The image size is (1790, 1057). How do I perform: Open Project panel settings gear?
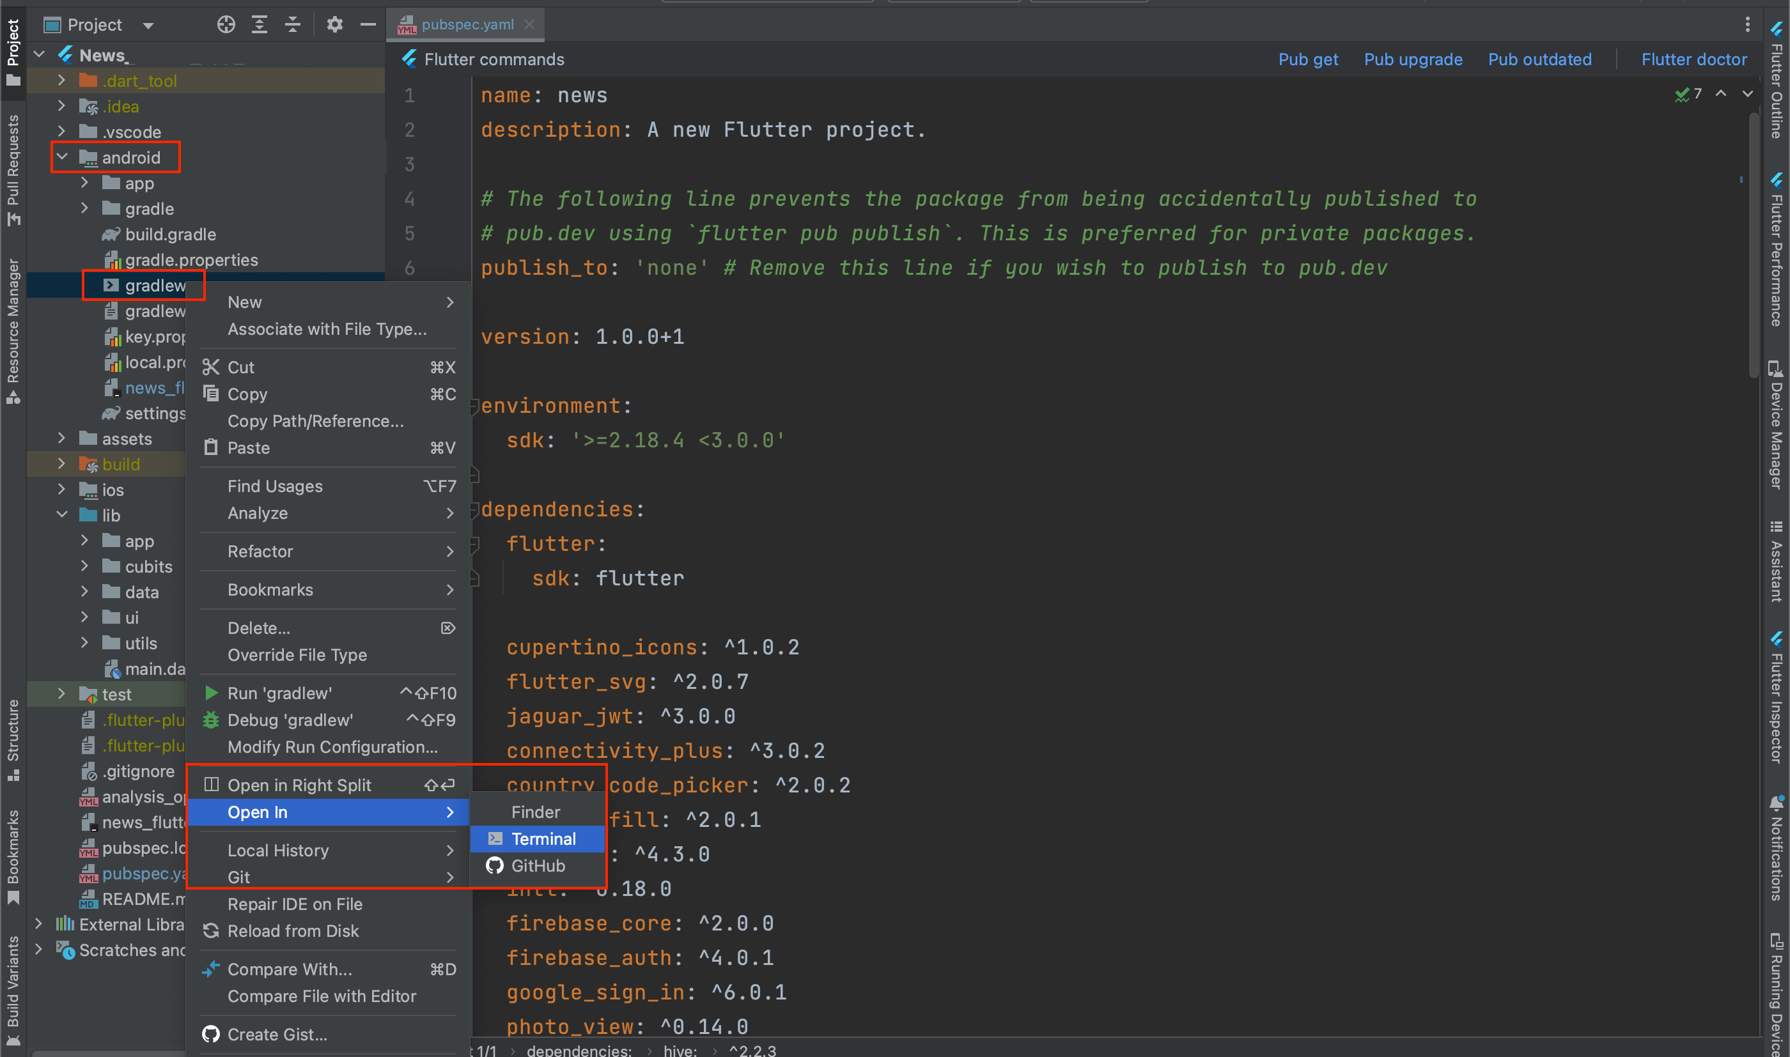tap(335, 25)
